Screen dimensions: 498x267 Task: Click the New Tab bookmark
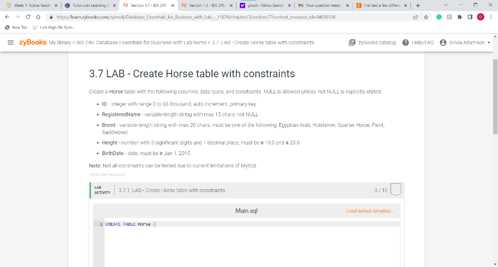point(16,27)
